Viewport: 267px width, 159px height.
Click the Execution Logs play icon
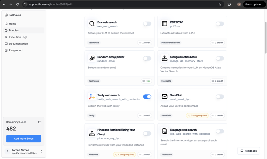[x=6, y=37]
